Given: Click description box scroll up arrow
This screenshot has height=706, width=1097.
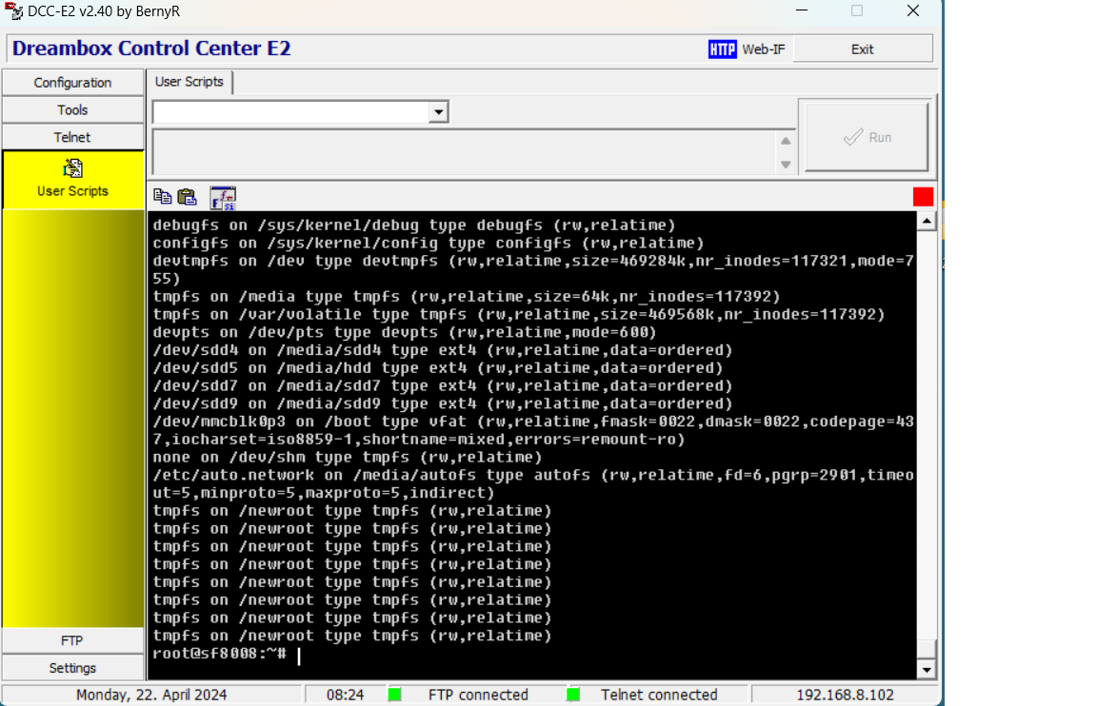Looking at the screenshot, I should tap(786, 141).
